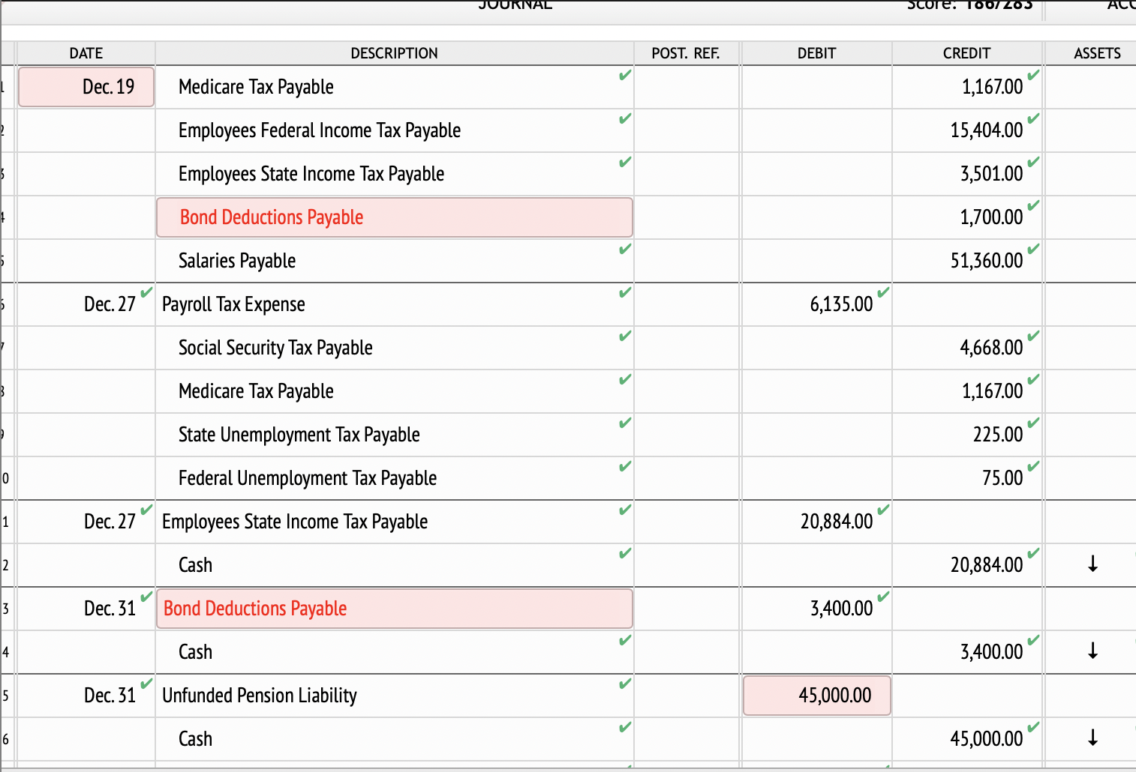This screenshot has width=1136, height=772.
Task: Click the down arrow beside Cash 45,000.00
Action: click(1092, 738)
